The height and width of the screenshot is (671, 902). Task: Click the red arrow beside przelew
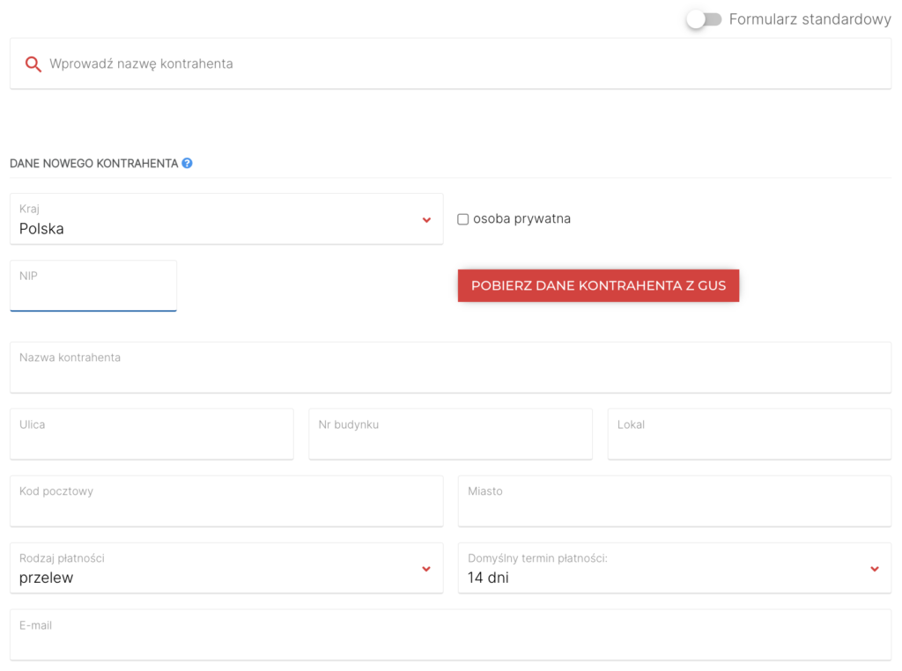coord(426,569)
